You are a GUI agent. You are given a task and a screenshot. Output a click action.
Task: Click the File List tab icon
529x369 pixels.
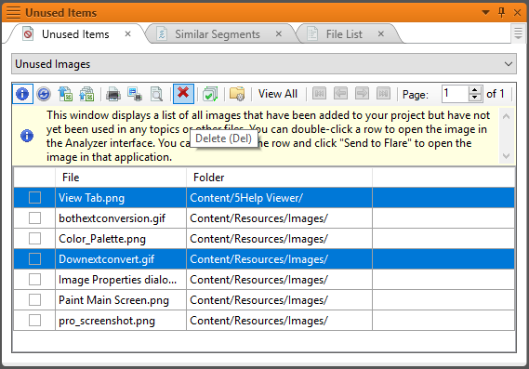pos(312,33)
